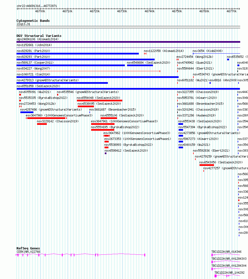Select nsv6548684 (Sedlazeck2020) variant
Image resolution: width=248 pixels, height=279 pixels.
[149, 63]
